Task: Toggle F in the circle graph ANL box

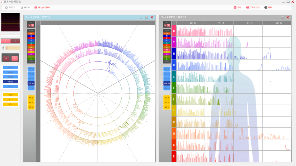Action: coord(33,25)
